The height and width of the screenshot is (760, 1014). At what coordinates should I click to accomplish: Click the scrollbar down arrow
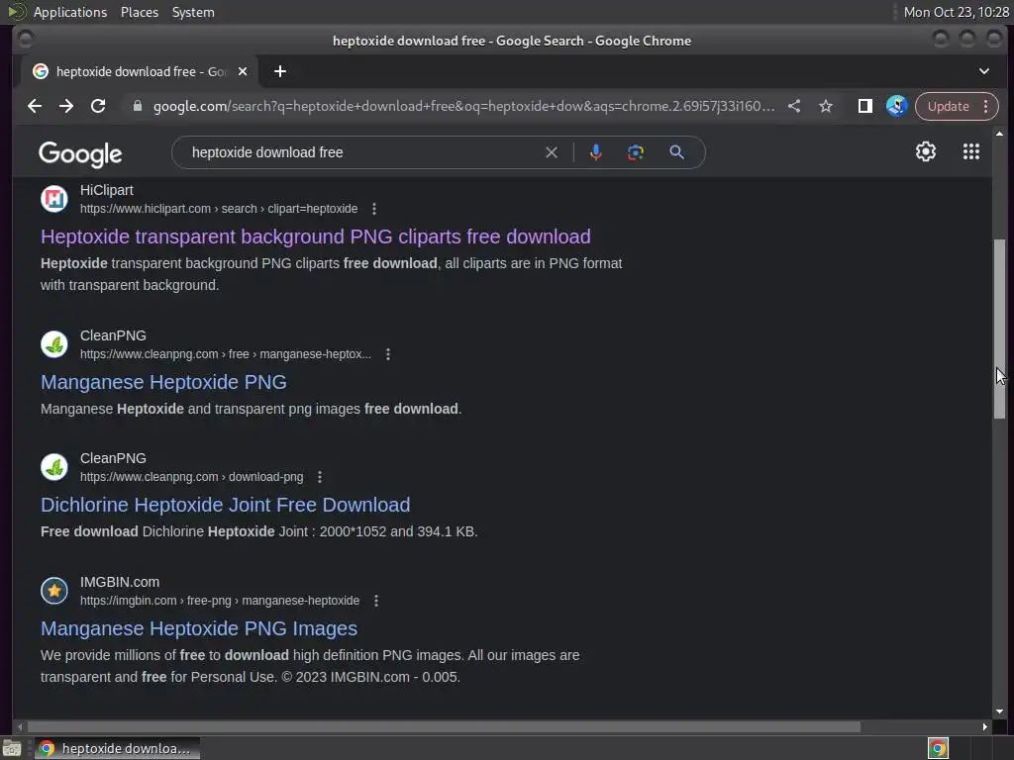click(x=1000, y=711)
